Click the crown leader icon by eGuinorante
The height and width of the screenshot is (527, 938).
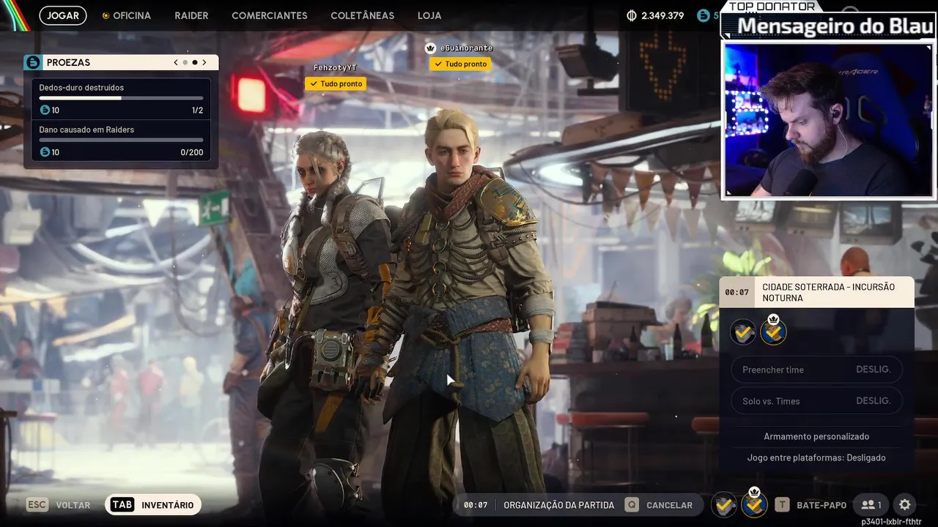[x=430, y=48]
